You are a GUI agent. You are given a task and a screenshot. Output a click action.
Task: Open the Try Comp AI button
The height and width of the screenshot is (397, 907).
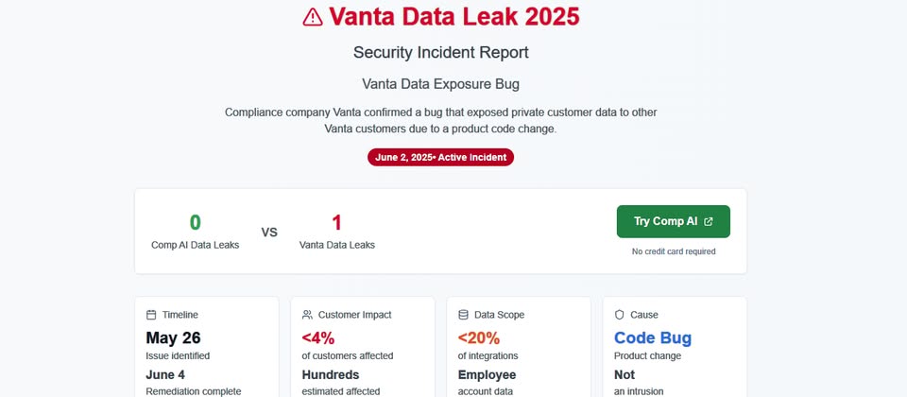(674, 221)
